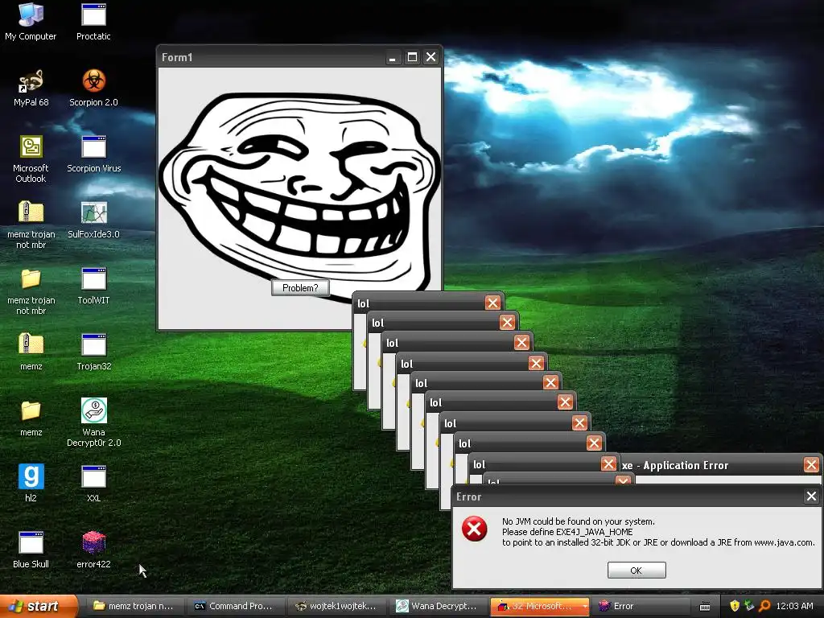Close the Application Error window

click(811, 464)
